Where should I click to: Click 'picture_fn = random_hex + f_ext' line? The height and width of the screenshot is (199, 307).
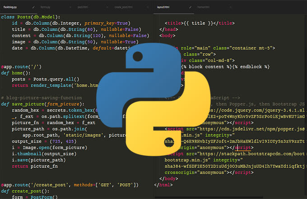click(53, 123)
